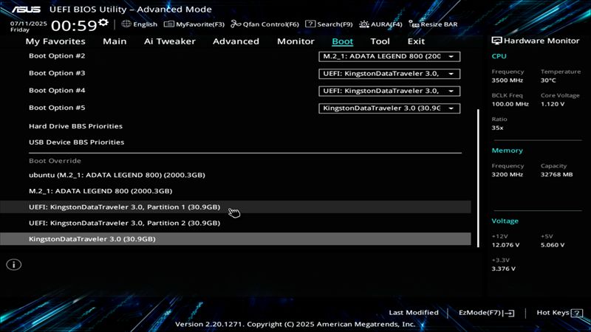Click the info icon at bottom left
The height and width of the screenshot is (332, 591).
[x=13, y=264]
